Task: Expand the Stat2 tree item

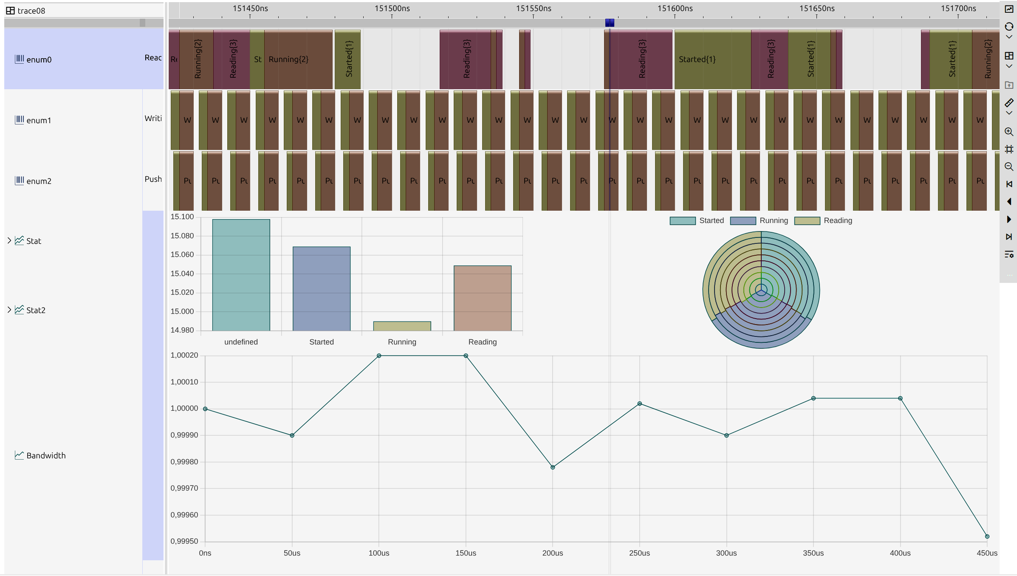Action: coord(9,310)
